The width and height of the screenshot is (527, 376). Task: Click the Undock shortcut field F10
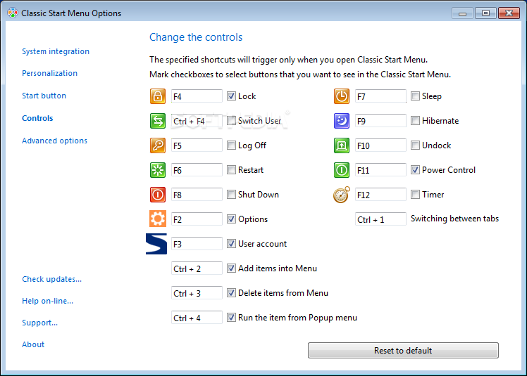[x=380, y=145]
